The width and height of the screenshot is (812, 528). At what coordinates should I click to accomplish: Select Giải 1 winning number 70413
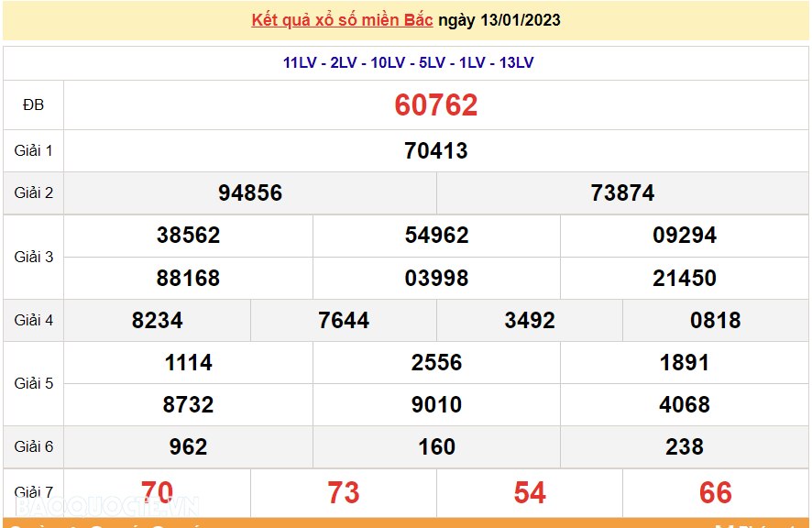[x=437, y=150]
